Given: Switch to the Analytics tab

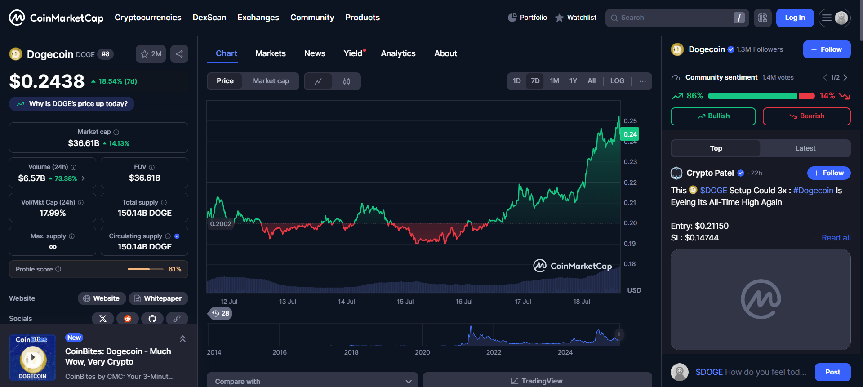Looking at the screenshot, I should [398, 53].
